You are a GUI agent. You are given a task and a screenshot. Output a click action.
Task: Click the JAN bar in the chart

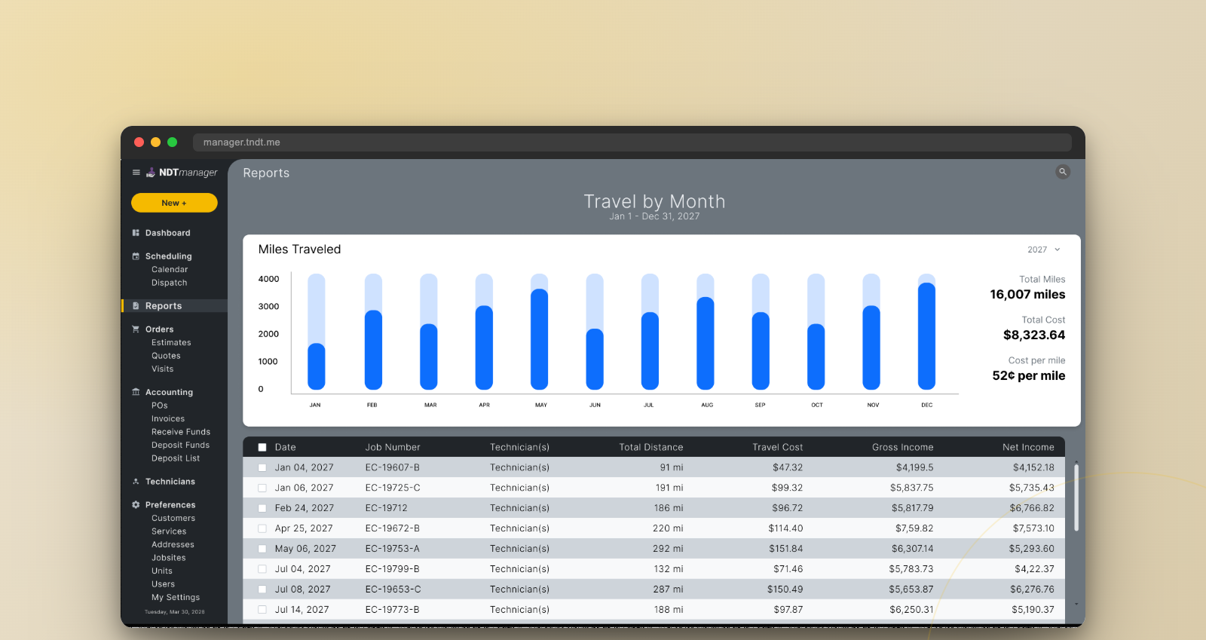point(317,366)
